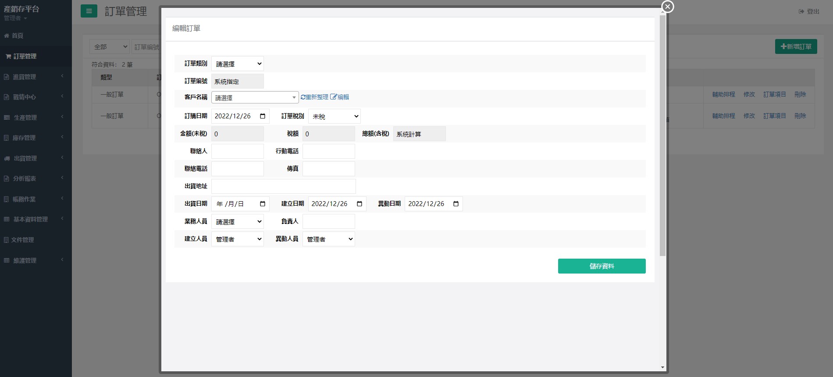Screen dimensions: 833x377
Task: Click the scrollbar down arrow in the dialog
Action: tap(662, 367)
